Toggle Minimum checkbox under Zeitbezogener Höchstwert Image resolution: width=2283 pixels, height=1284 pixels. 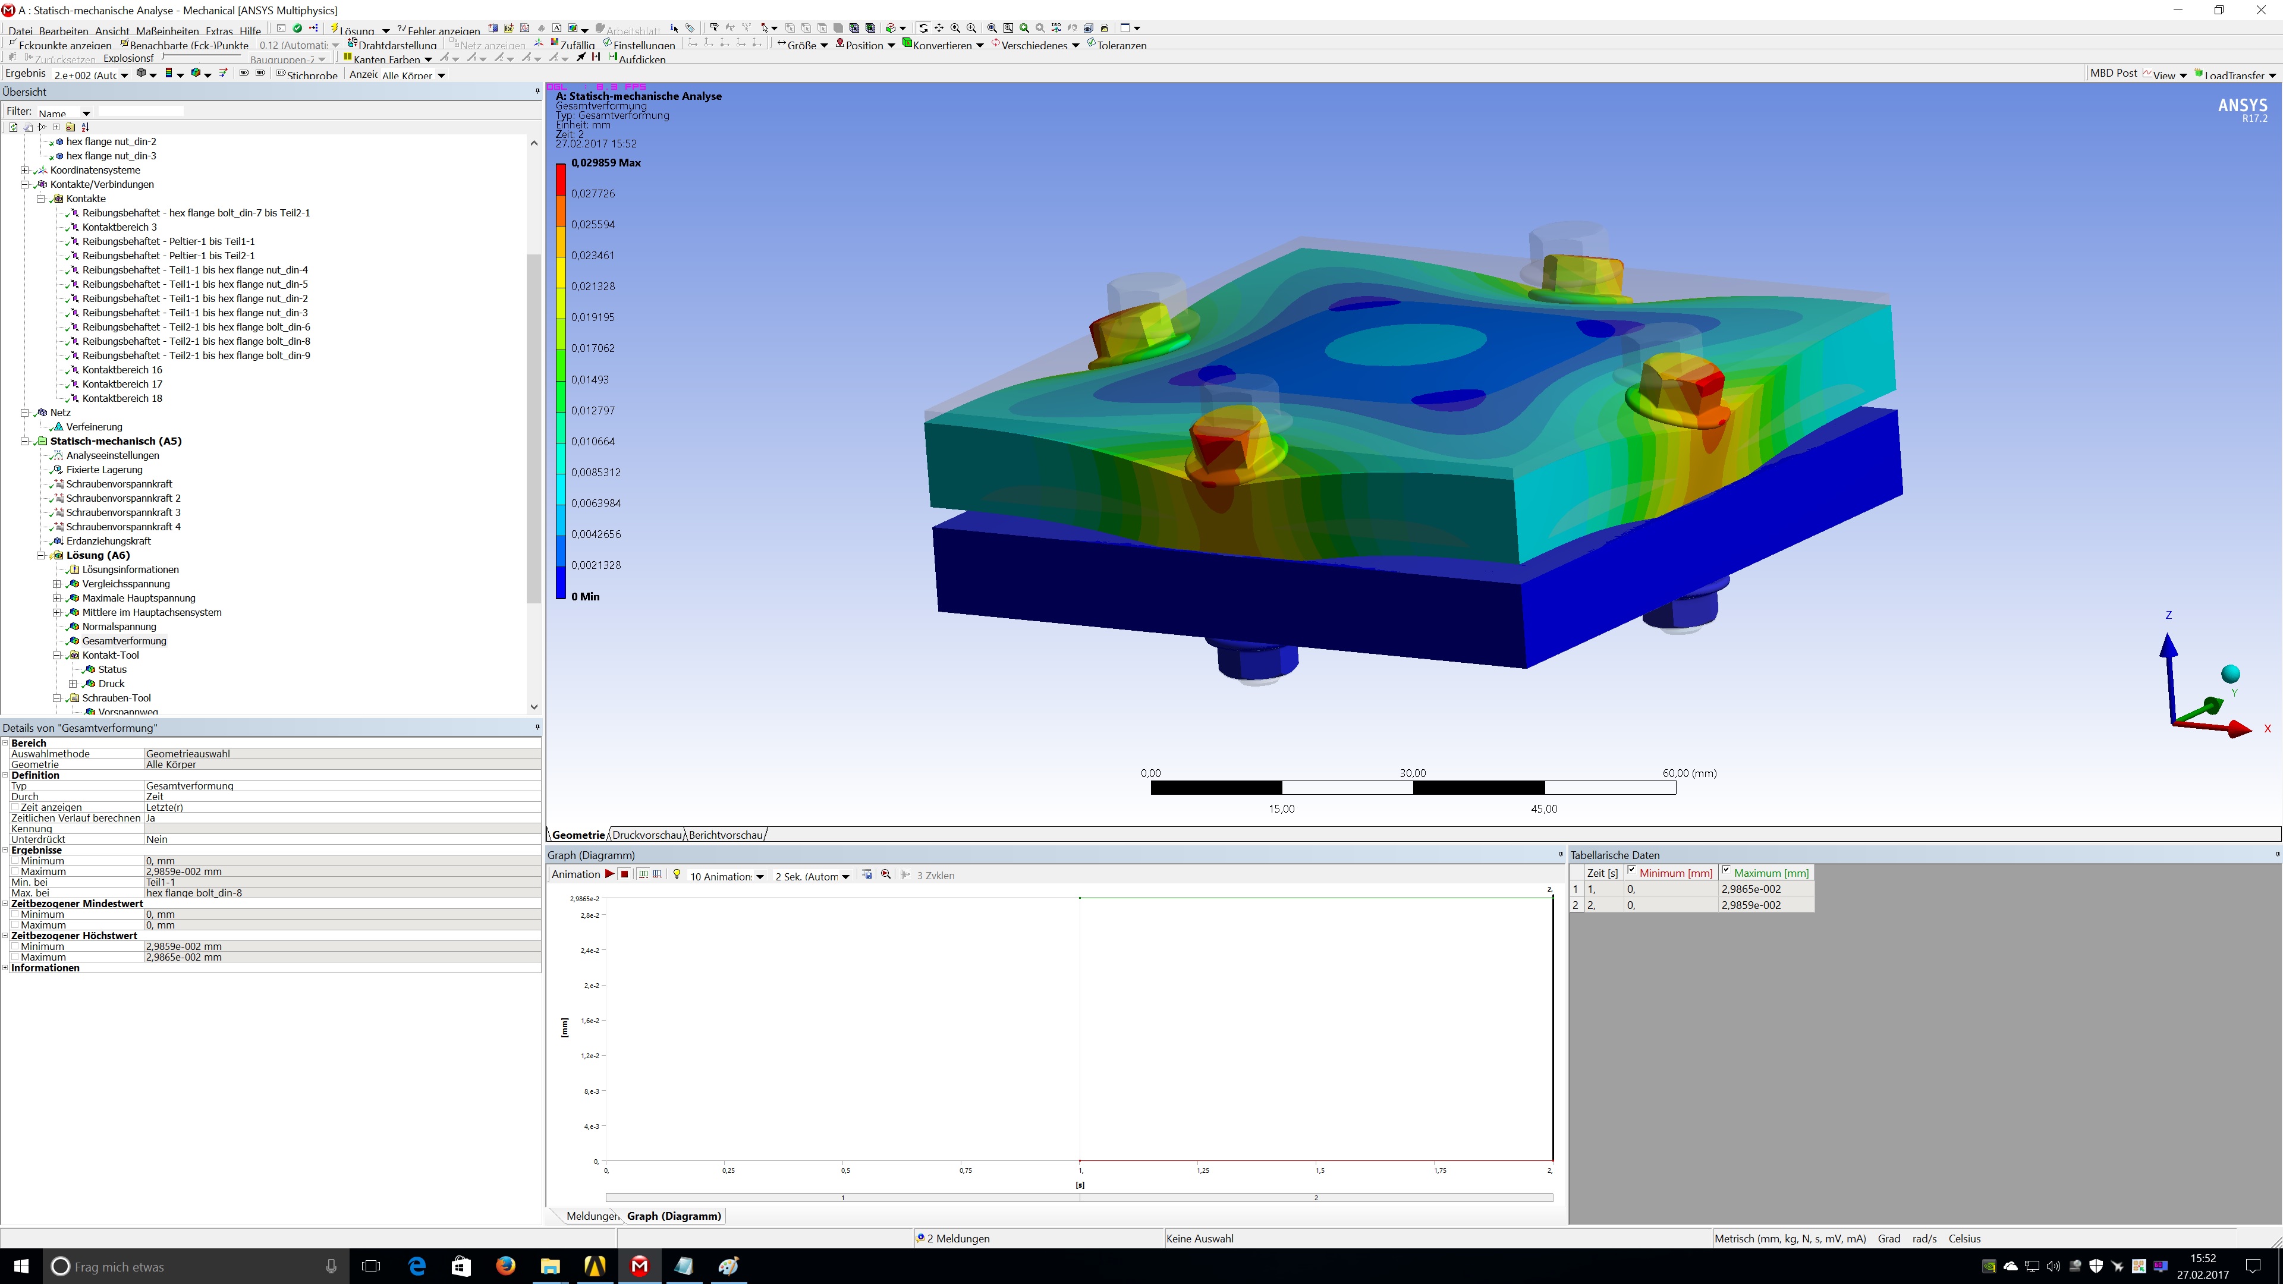15,946
